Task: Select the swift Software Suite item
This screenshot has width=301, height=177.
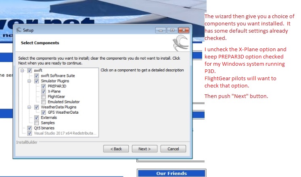Action: (x=58, y=76)
